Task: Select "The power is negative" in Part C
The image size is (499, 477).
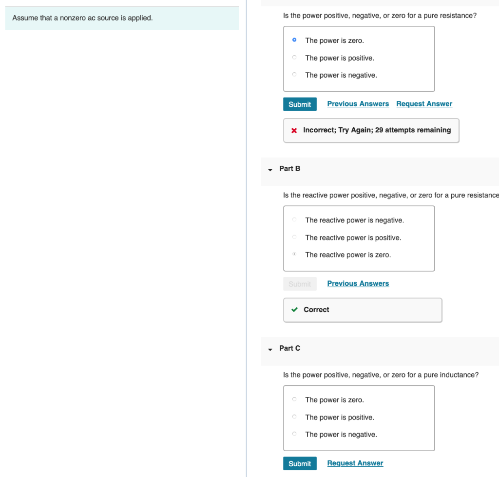Action: pos(294,434)
